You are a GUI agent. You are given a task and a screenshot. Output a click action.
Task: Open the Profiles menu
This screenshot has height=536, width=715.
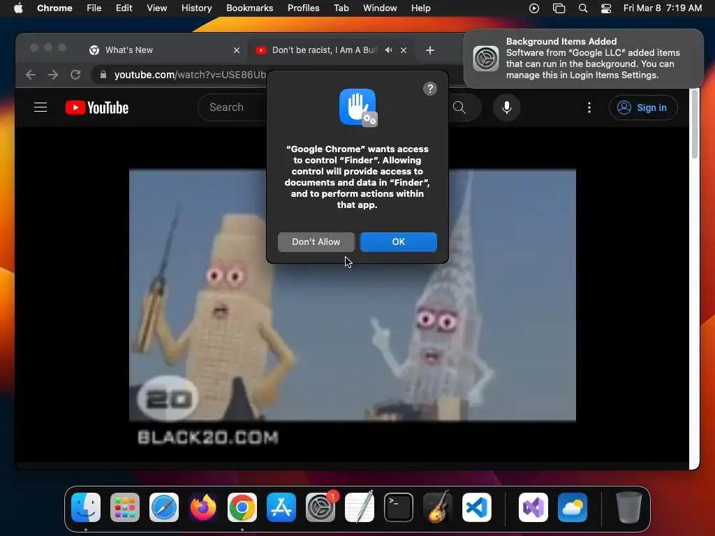(x=303, y=8)
